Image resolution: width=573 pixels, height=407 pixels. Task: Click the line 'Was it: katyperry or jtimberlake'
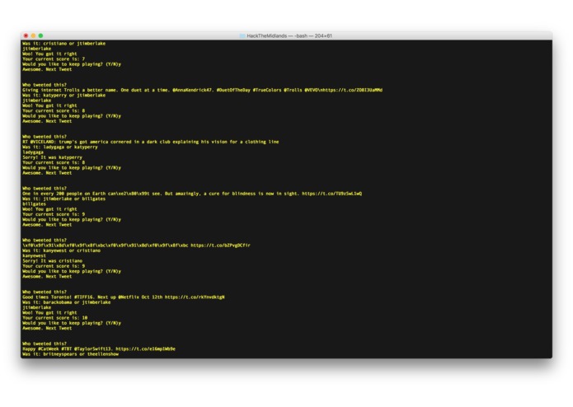64,96
